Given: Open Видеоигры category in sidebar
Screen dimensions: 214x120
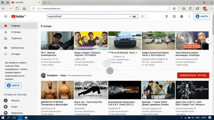Looking at the screenshot, I should tap(19, 113).
